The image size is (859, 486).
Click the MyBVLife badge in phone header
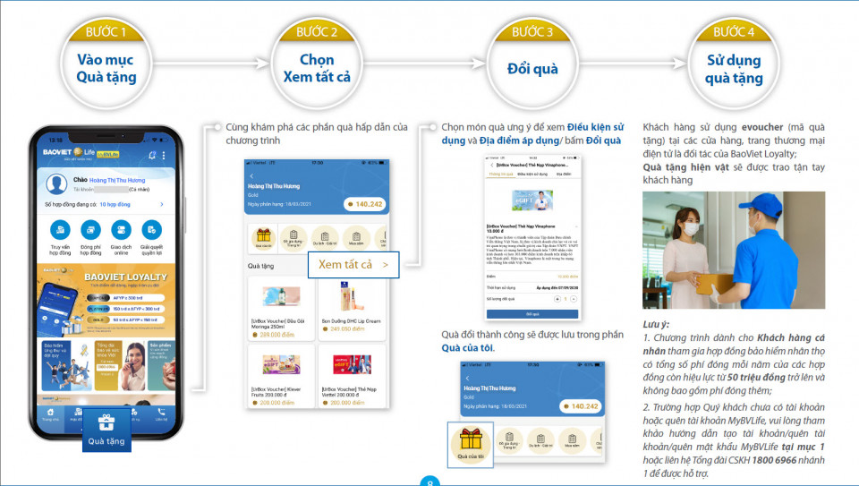coord(108,155)
